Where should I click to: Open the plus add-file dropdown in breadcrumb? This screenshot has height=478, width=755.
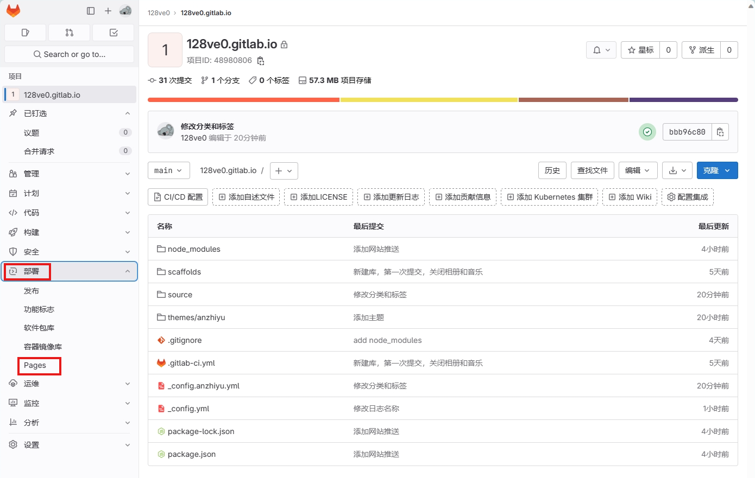[x=284, y=170]
